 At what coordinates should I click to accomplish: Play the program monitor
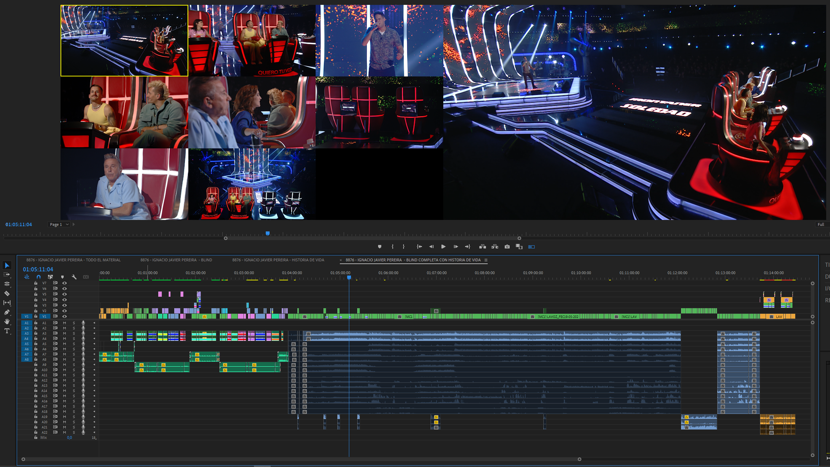click(x=443, y=247)
